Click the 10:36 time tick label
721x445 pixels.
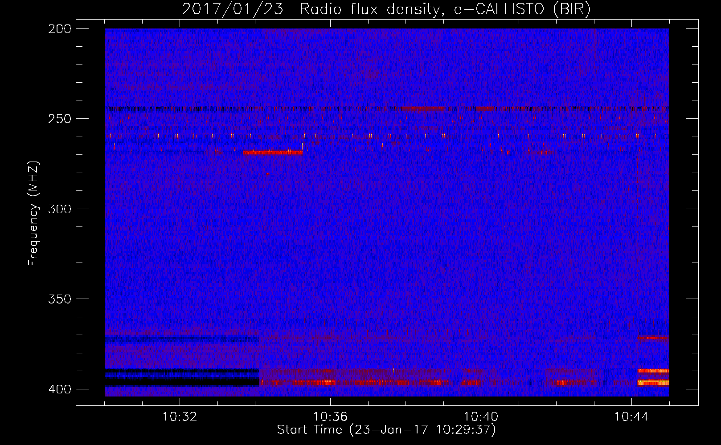coord(330,417)
